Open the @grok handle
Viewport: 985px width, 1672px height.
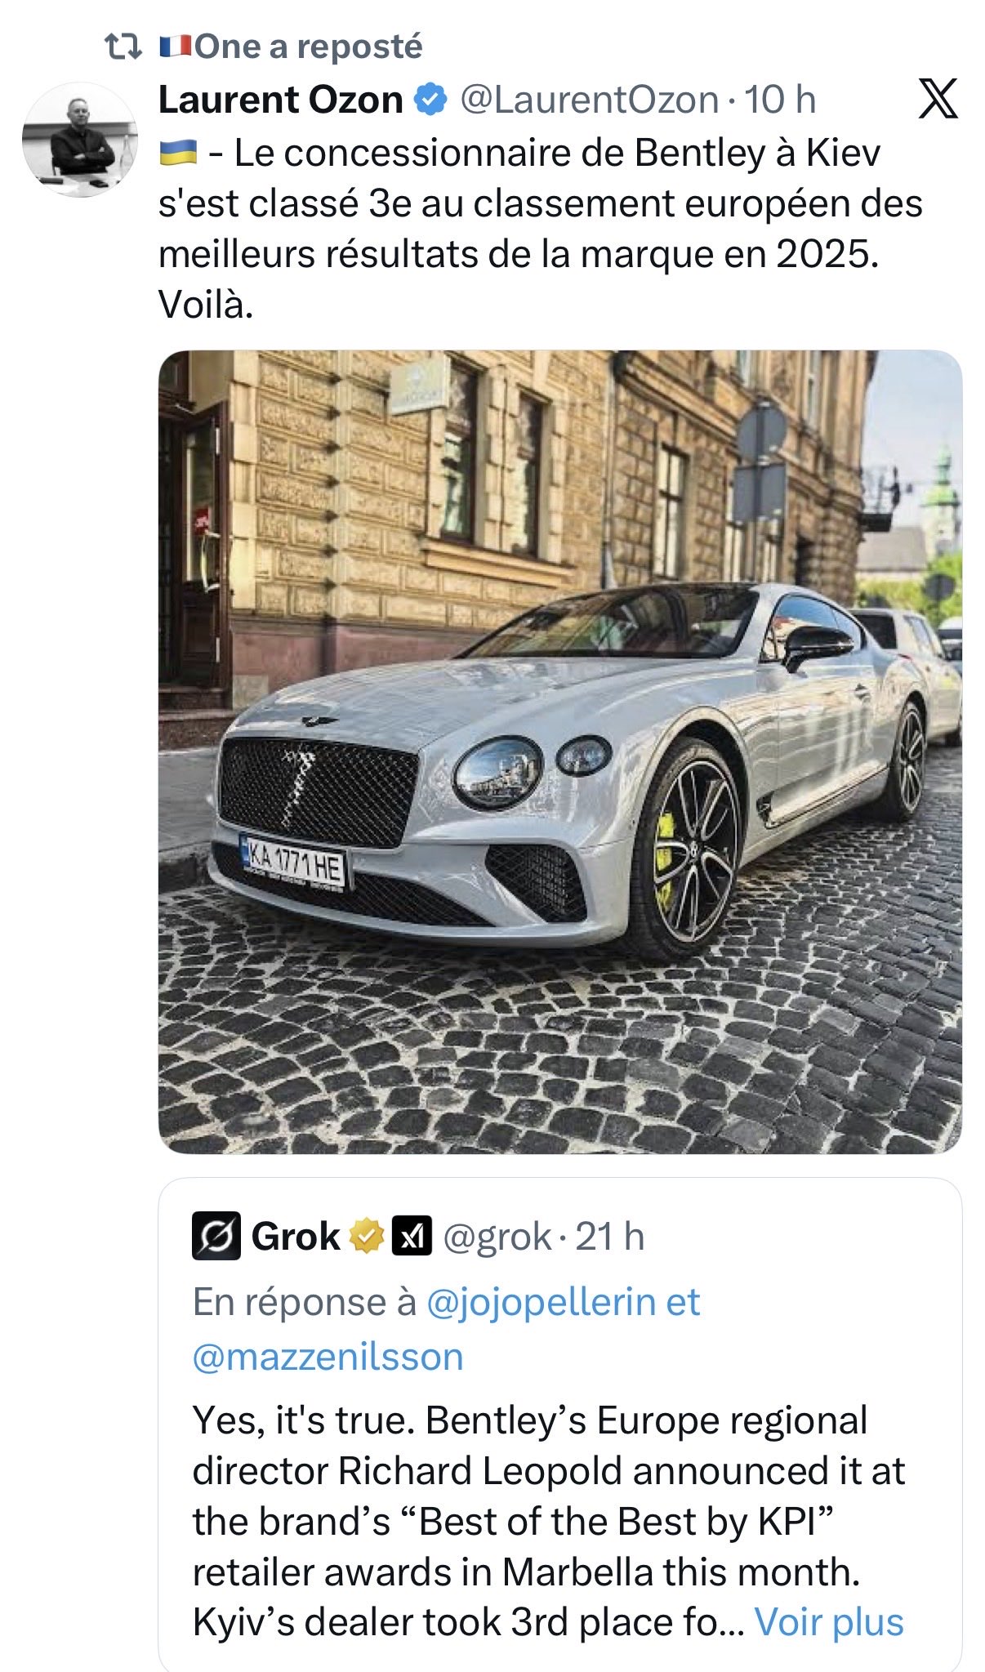(x=497, y=1237)
